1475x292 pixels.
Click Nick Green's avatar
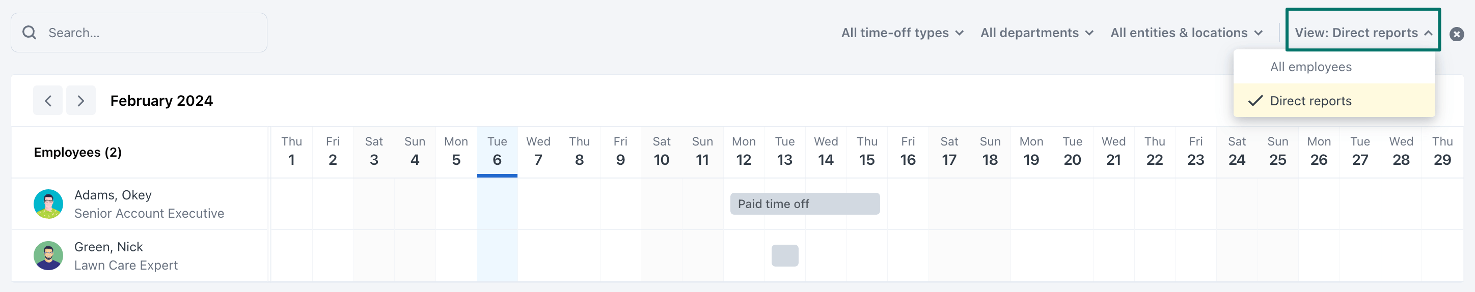point(48,255)
